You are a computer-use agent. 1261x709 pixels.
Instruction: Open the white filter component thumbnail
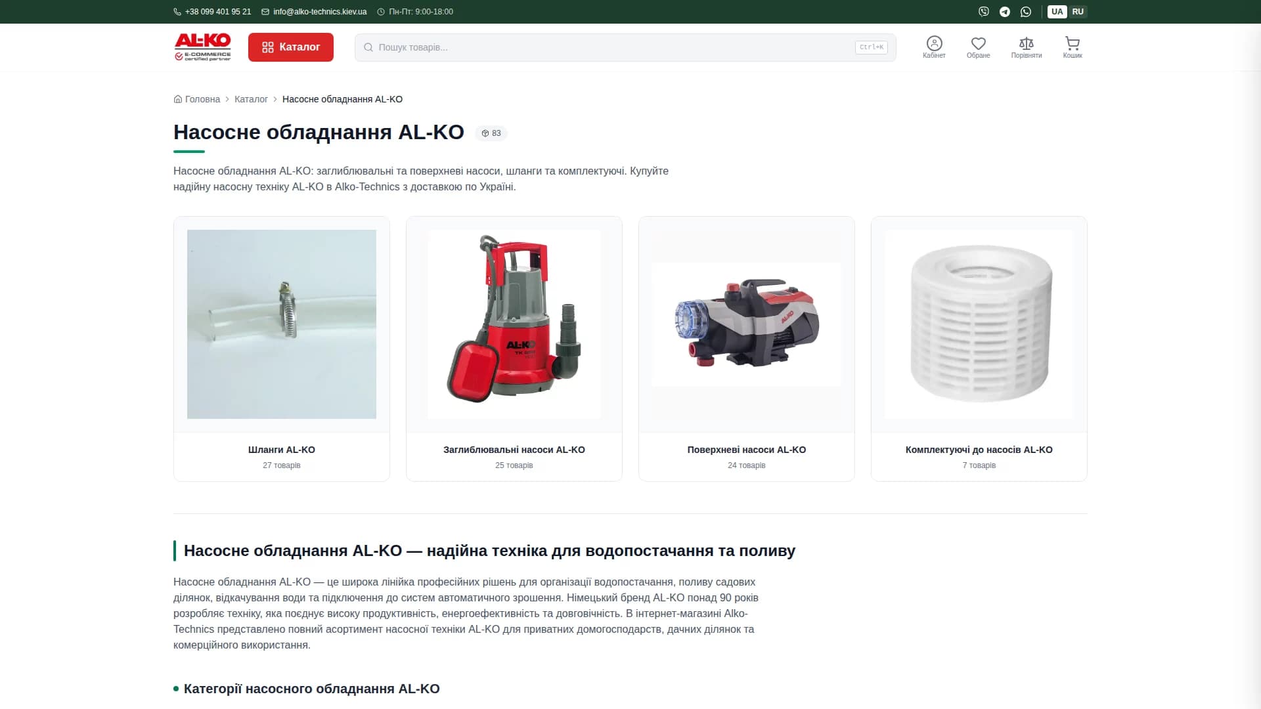click(x=979, y=324)
